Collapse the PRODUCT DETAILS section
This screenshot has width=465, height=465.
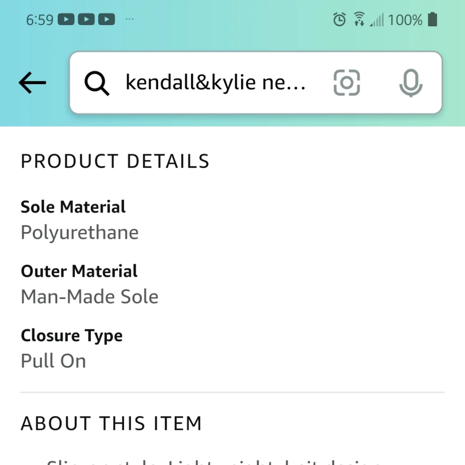click(114, 161)
